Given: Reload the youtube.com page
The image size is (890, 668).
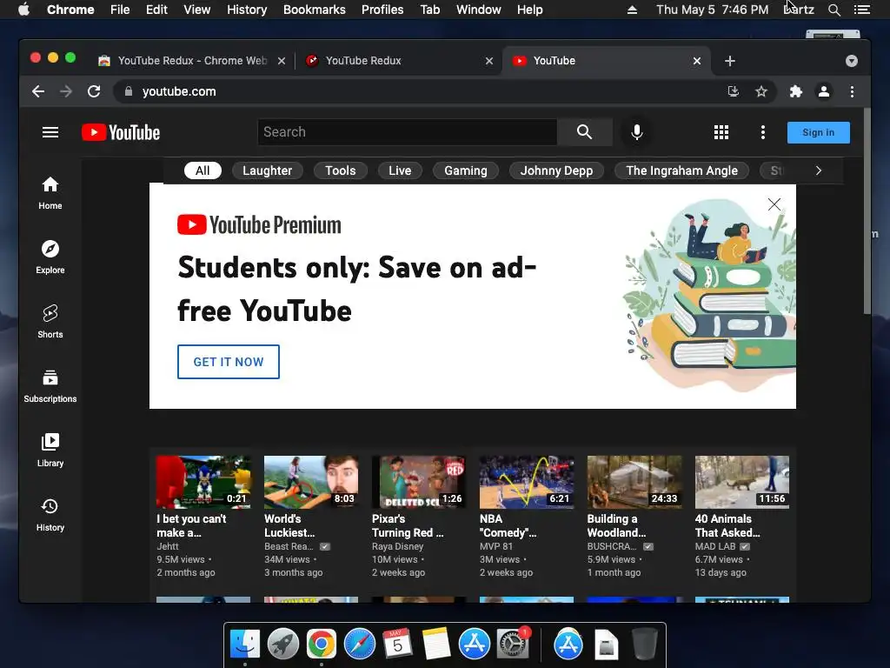Looking at the screenshot, I should click(x=94, y=91).
